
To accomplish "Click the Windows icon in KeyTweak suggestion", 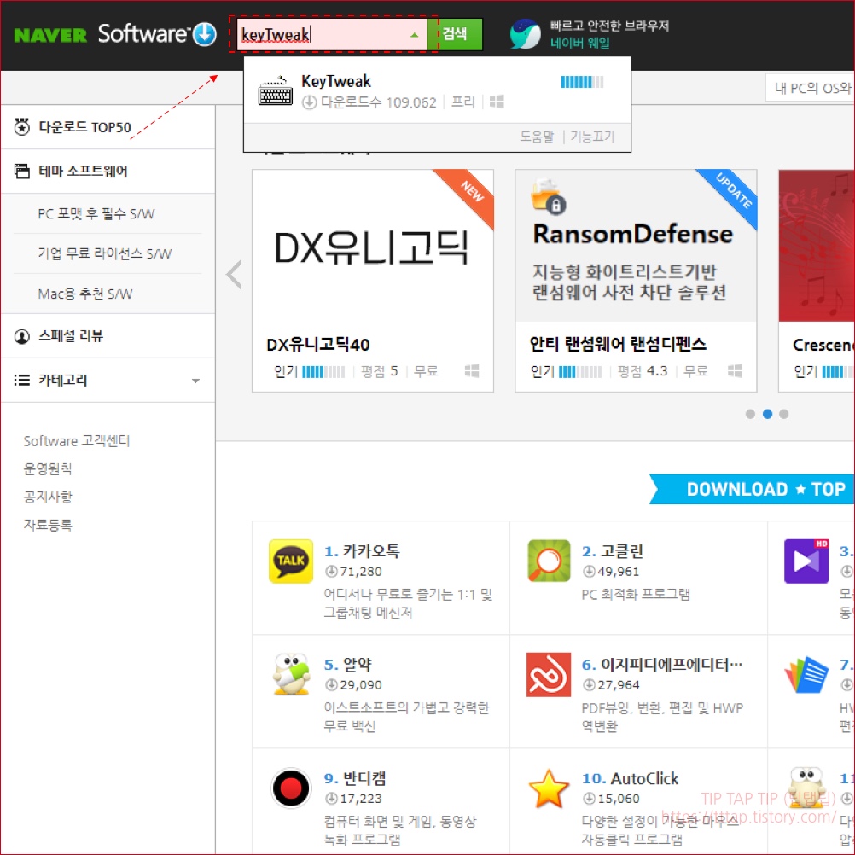I will coord(497,102).
